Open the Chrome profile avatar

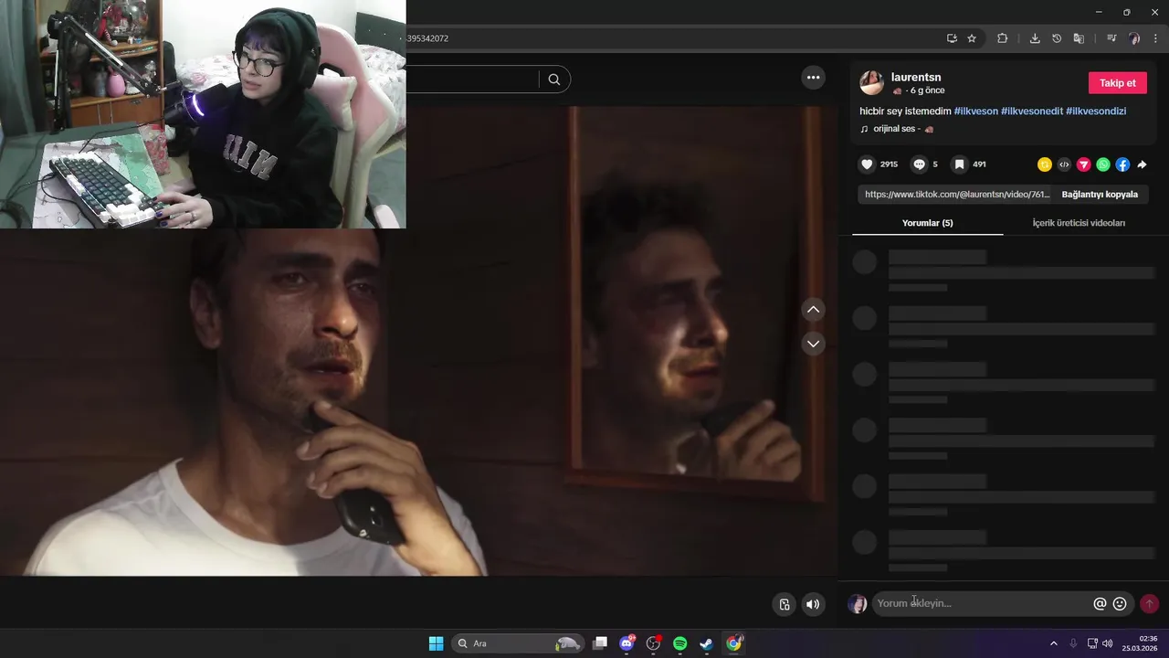pyautogui.click(x=1134, y=38)
